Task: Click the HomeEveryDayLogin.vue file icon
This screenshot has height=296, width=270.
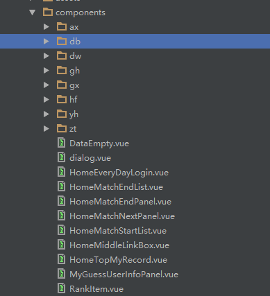Action: (61, 172)
